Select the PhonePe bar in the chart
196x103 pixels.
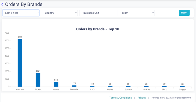tap(74, 86)
